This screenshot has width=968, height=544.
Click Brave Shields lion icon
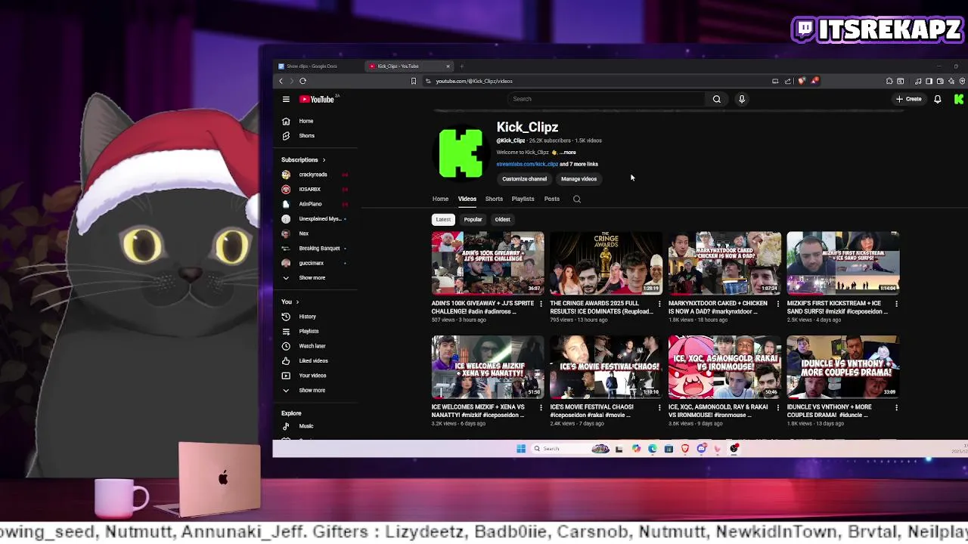[x=802, y=81]
